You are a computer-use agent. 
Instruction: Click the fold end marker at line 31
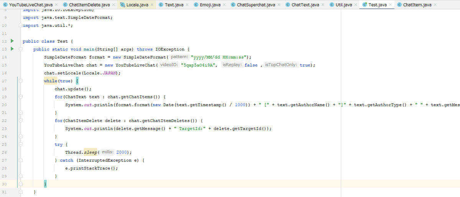[20, 192]
